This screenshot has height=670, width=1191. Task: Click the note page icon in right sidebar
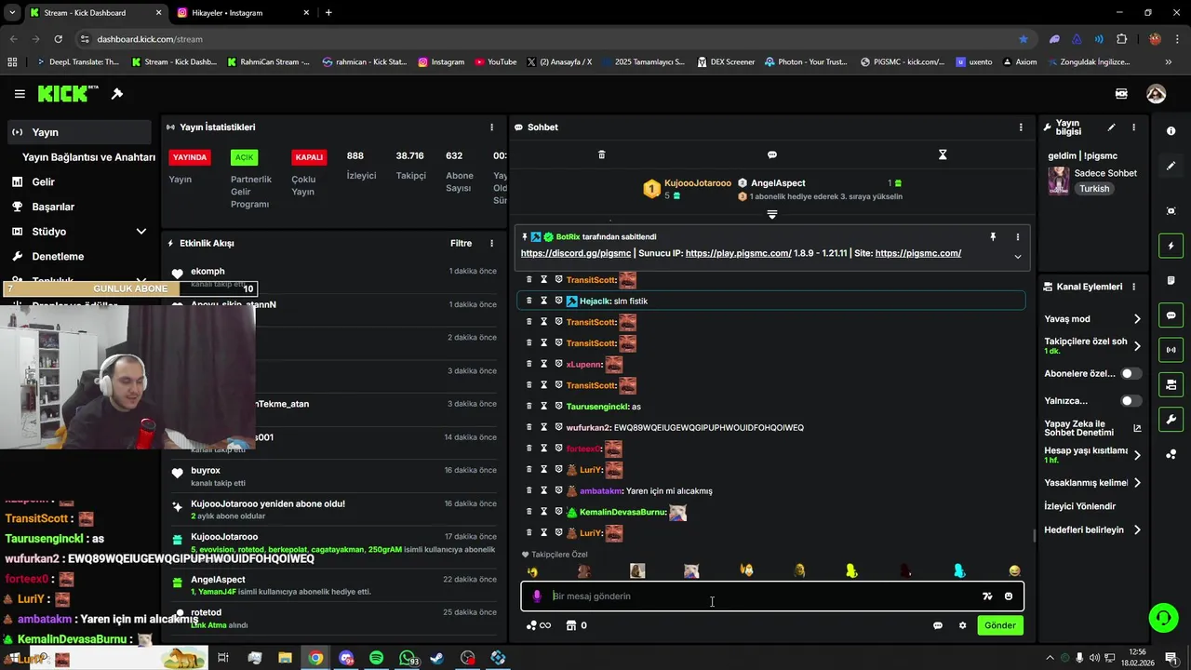[x=1171, y=281]
